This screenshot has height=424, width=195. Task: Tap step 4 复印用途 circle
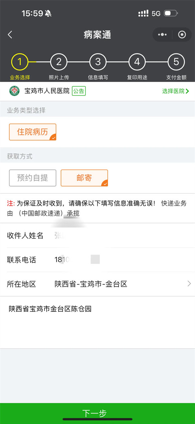[137, 62]
